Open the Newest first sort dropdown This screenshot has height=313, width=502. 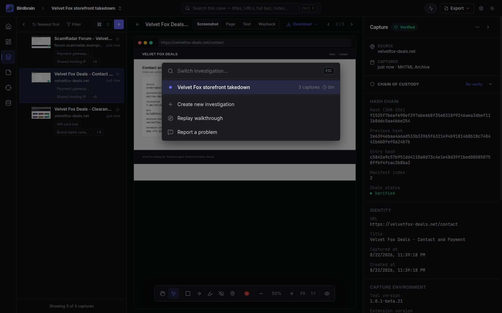[46, 24]
